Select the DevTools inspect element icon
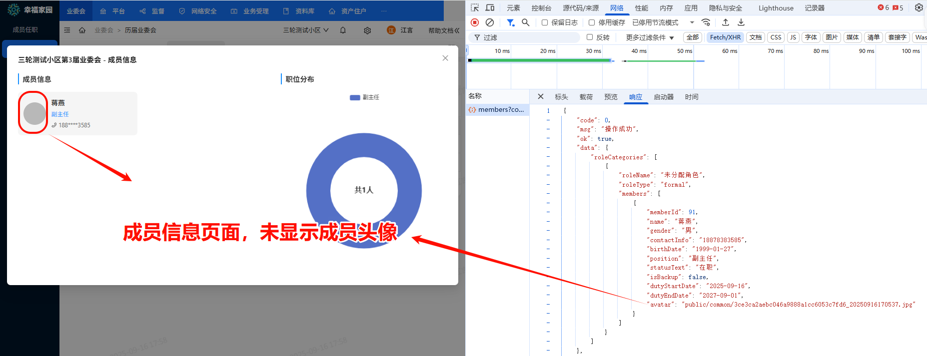 pyautogui.click(x=475, y=7)
